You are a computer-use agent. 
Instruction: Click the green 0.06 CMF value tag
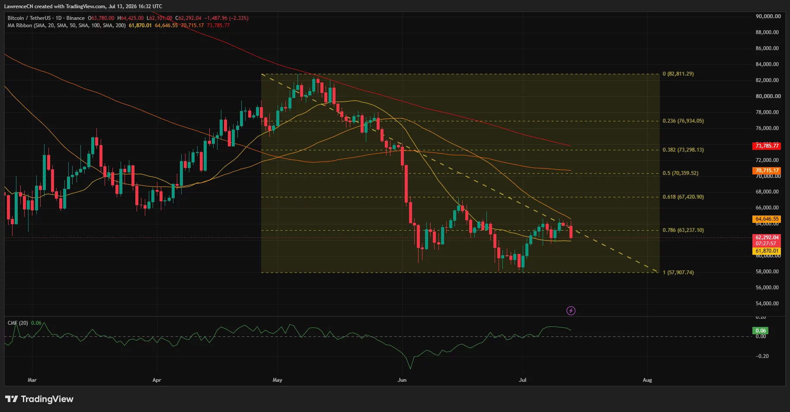(761, 331)
